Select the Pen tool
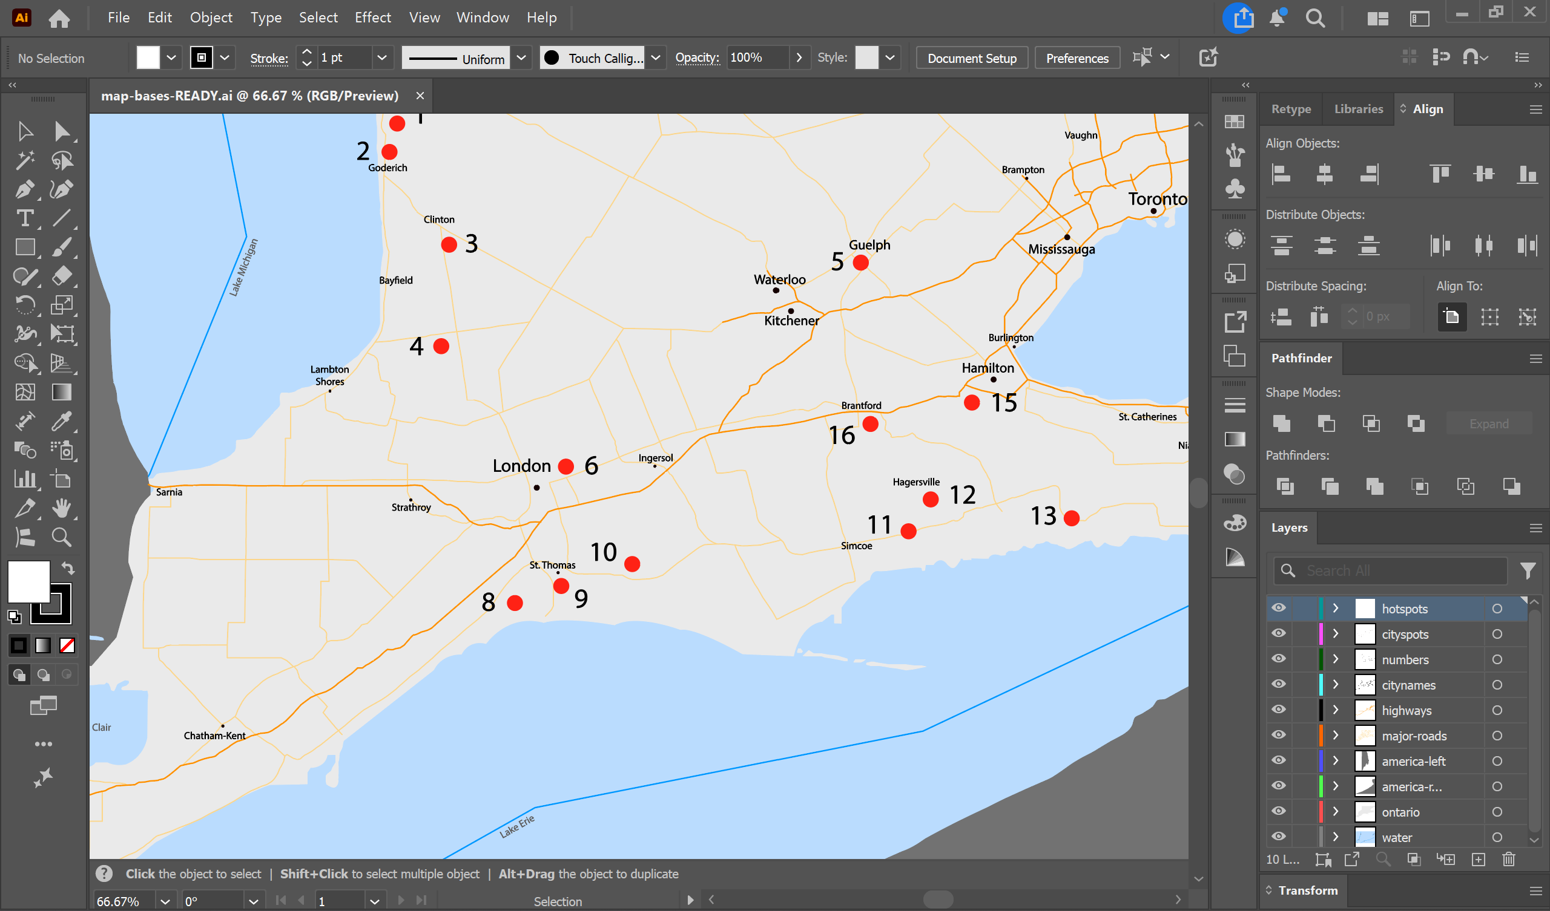The width and height of the screenshot is (1550, 911). coord(25,189)
